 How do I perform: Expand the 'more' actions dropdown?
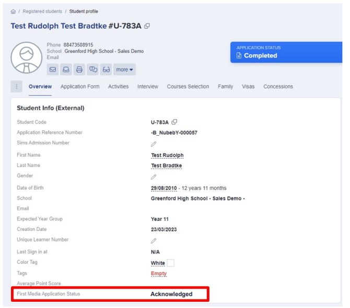(125, 69)
